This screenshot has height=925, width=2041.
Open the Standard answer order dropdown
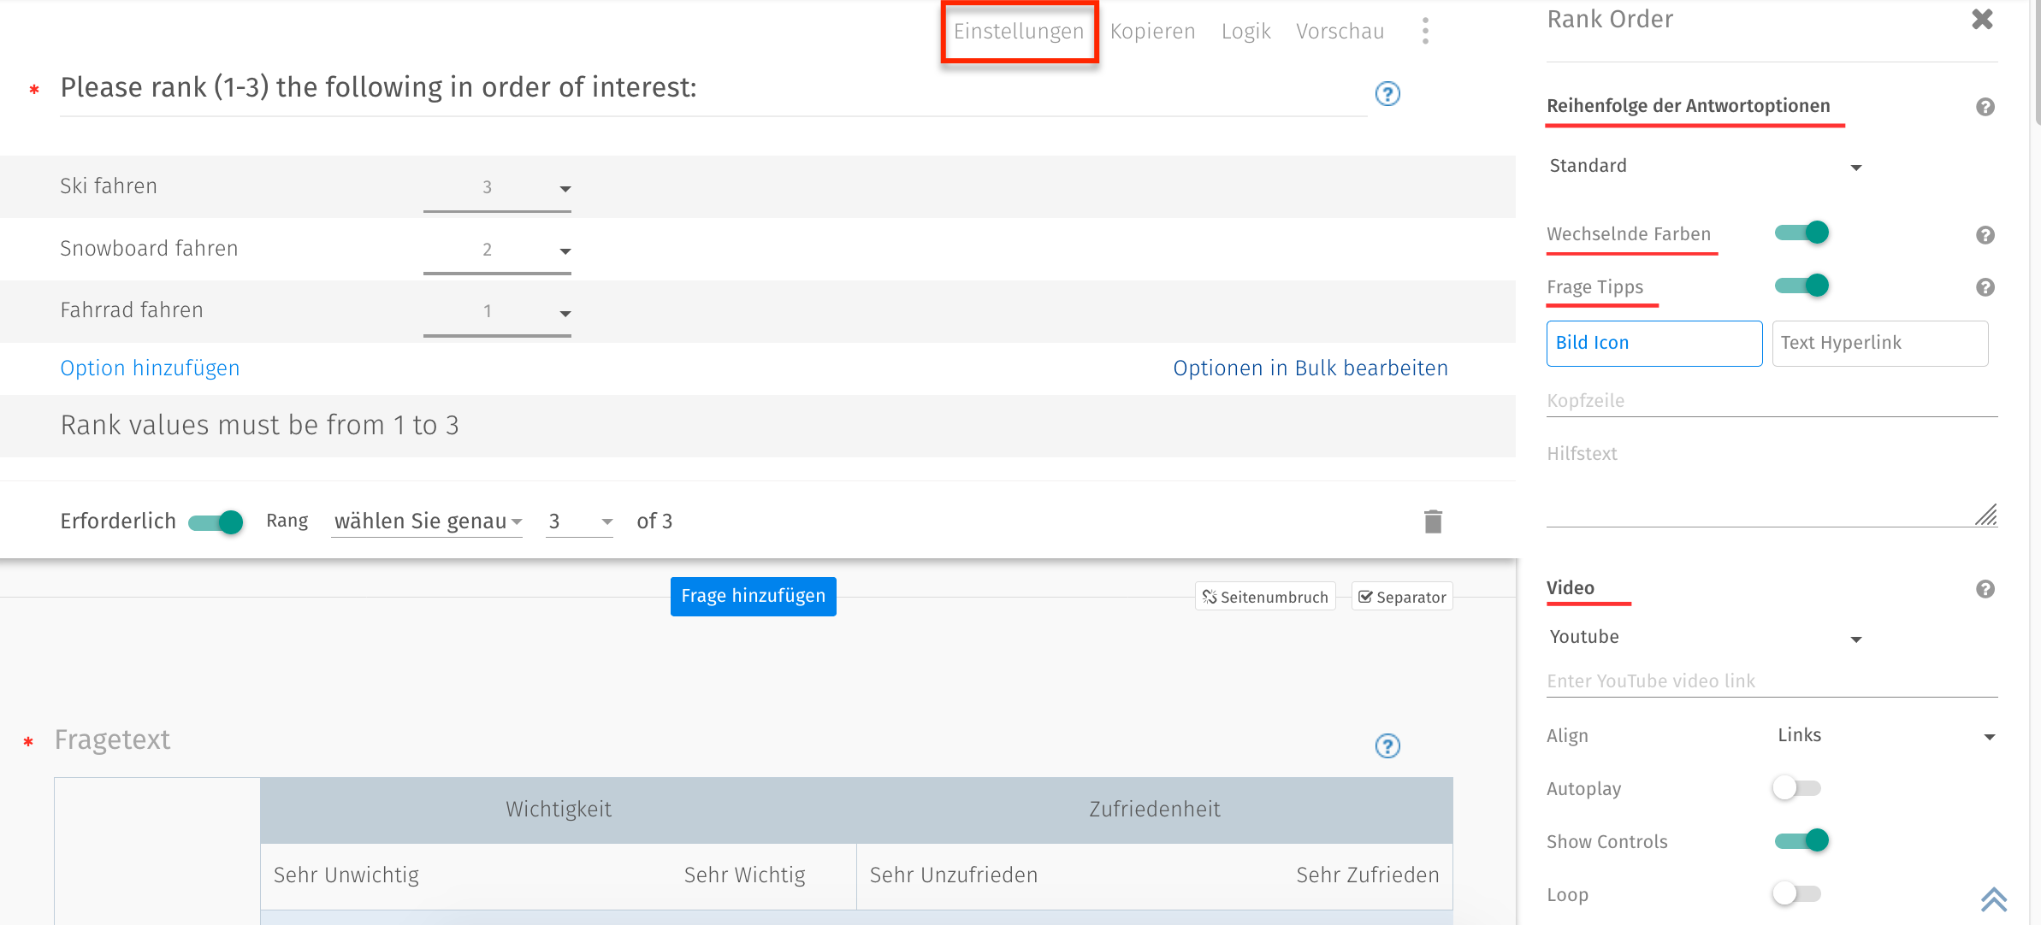tap(1704, 166)
